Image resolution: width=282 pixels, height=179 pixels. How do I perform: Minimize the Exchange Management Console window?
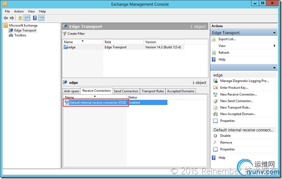255,3
